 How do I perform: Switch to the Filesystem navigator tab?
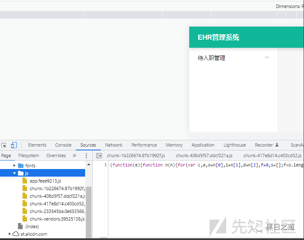[x=28, y=155]
